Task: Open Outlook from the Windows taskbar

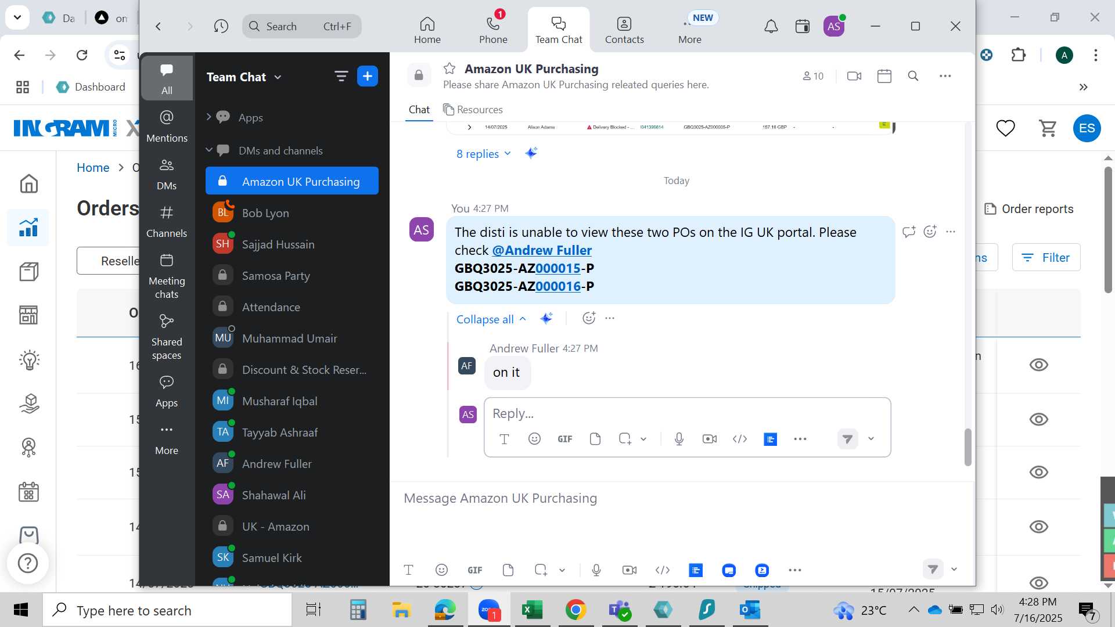Action: pos(750,610)
